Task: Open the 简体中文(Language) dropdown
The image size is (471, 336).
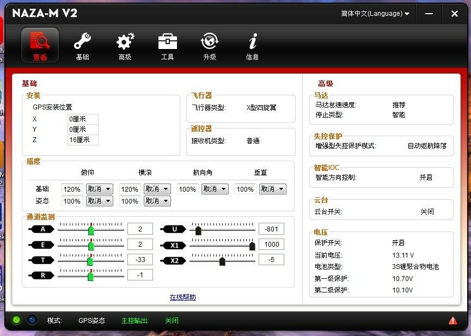Action: tap(375, 14)
